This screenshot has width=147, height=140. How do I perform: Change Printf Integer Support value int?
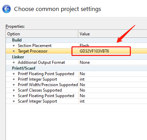click(x=82, y=79)
